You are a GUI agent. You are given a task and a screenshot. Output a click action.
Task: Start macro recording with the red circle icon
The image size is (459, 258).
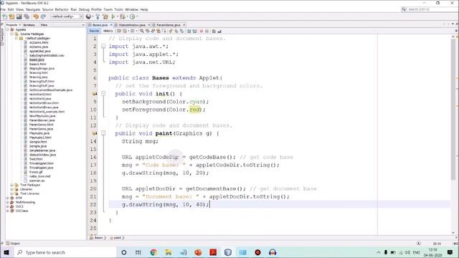tap(201, 31)
